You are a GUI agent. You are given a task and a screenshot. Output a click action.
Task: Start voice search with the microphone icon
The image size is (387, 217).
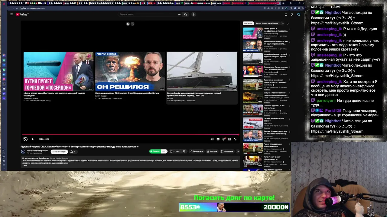(x=193, y=14)
